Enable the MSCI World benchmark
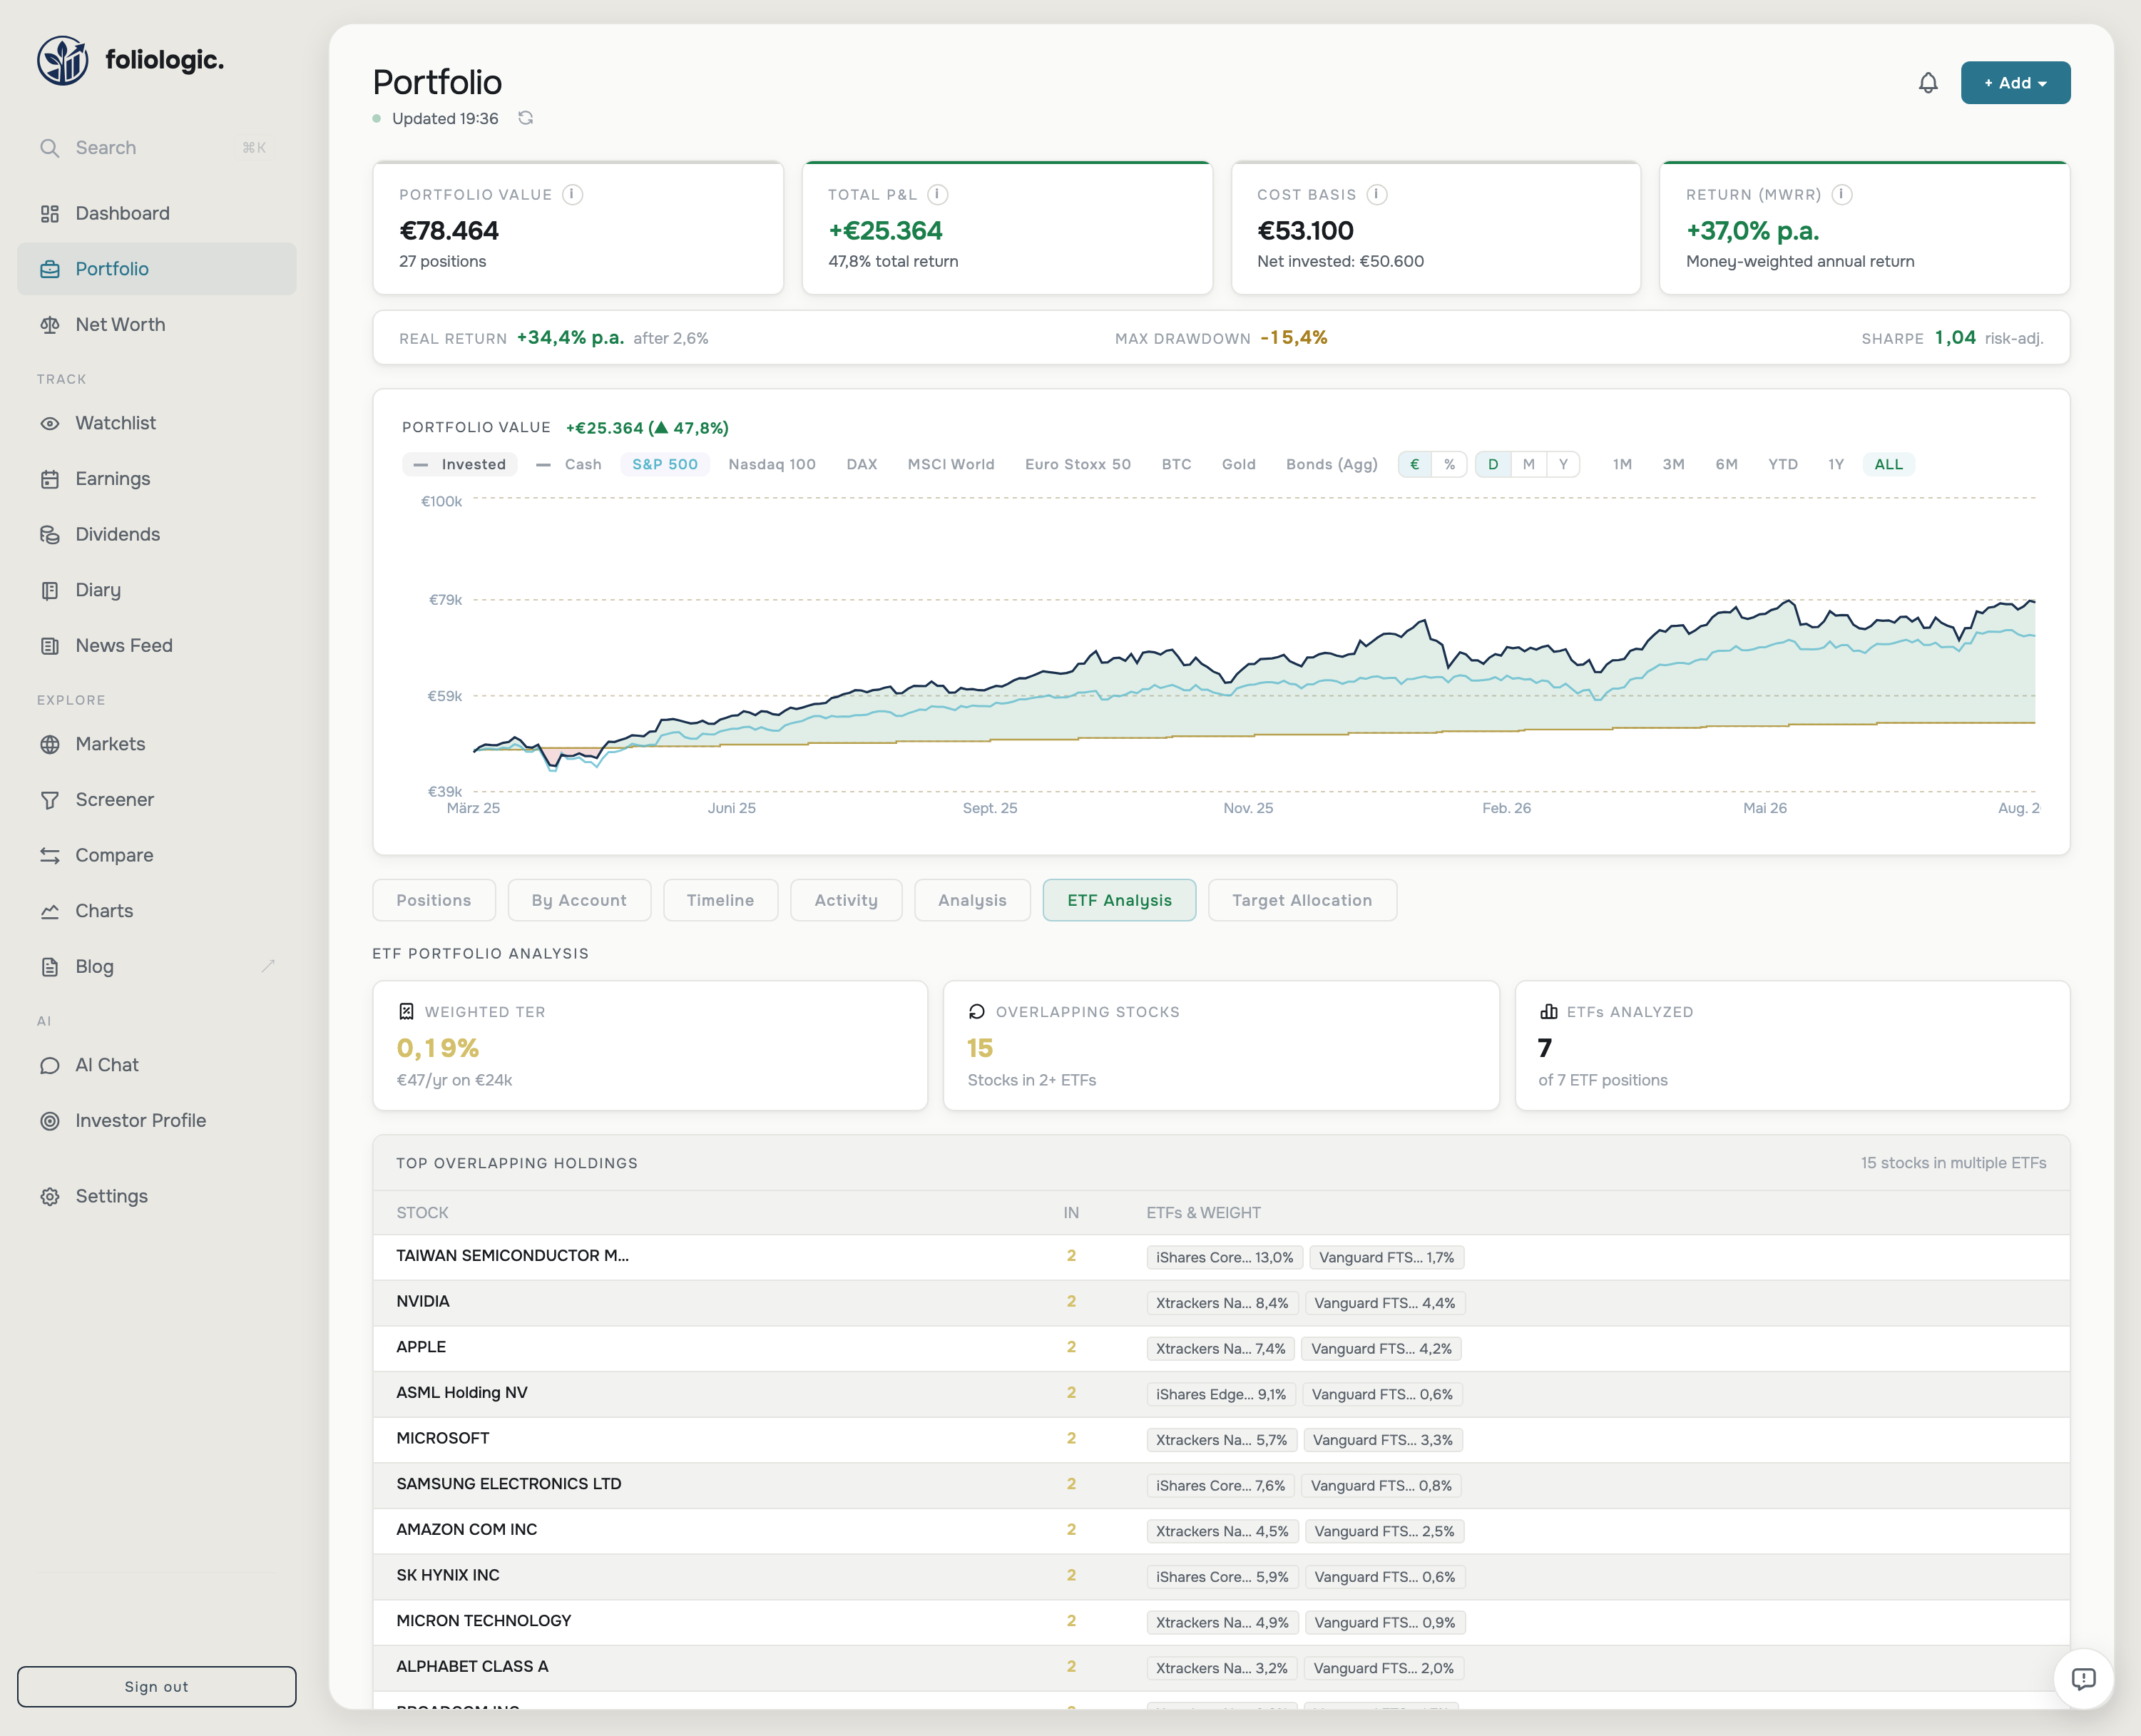 951,464
